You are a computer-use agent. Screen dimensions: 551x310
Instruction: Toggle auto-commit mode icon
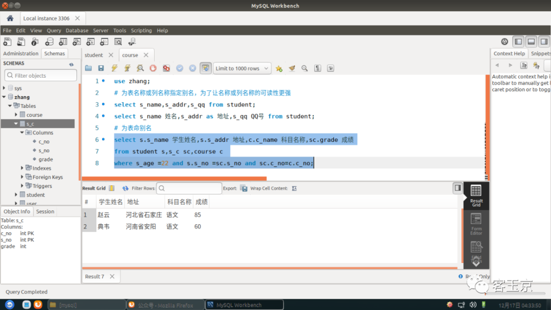pyautogui.click(x=206, y=68)
